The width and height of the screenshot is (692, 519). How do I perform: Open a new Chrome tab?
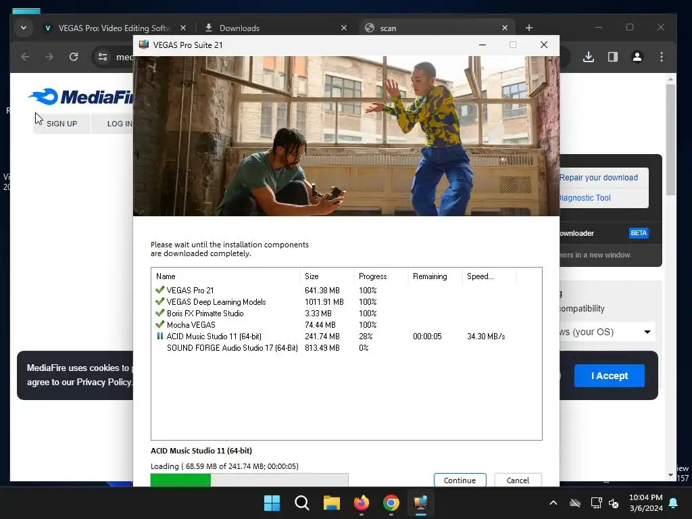(528, 28)
